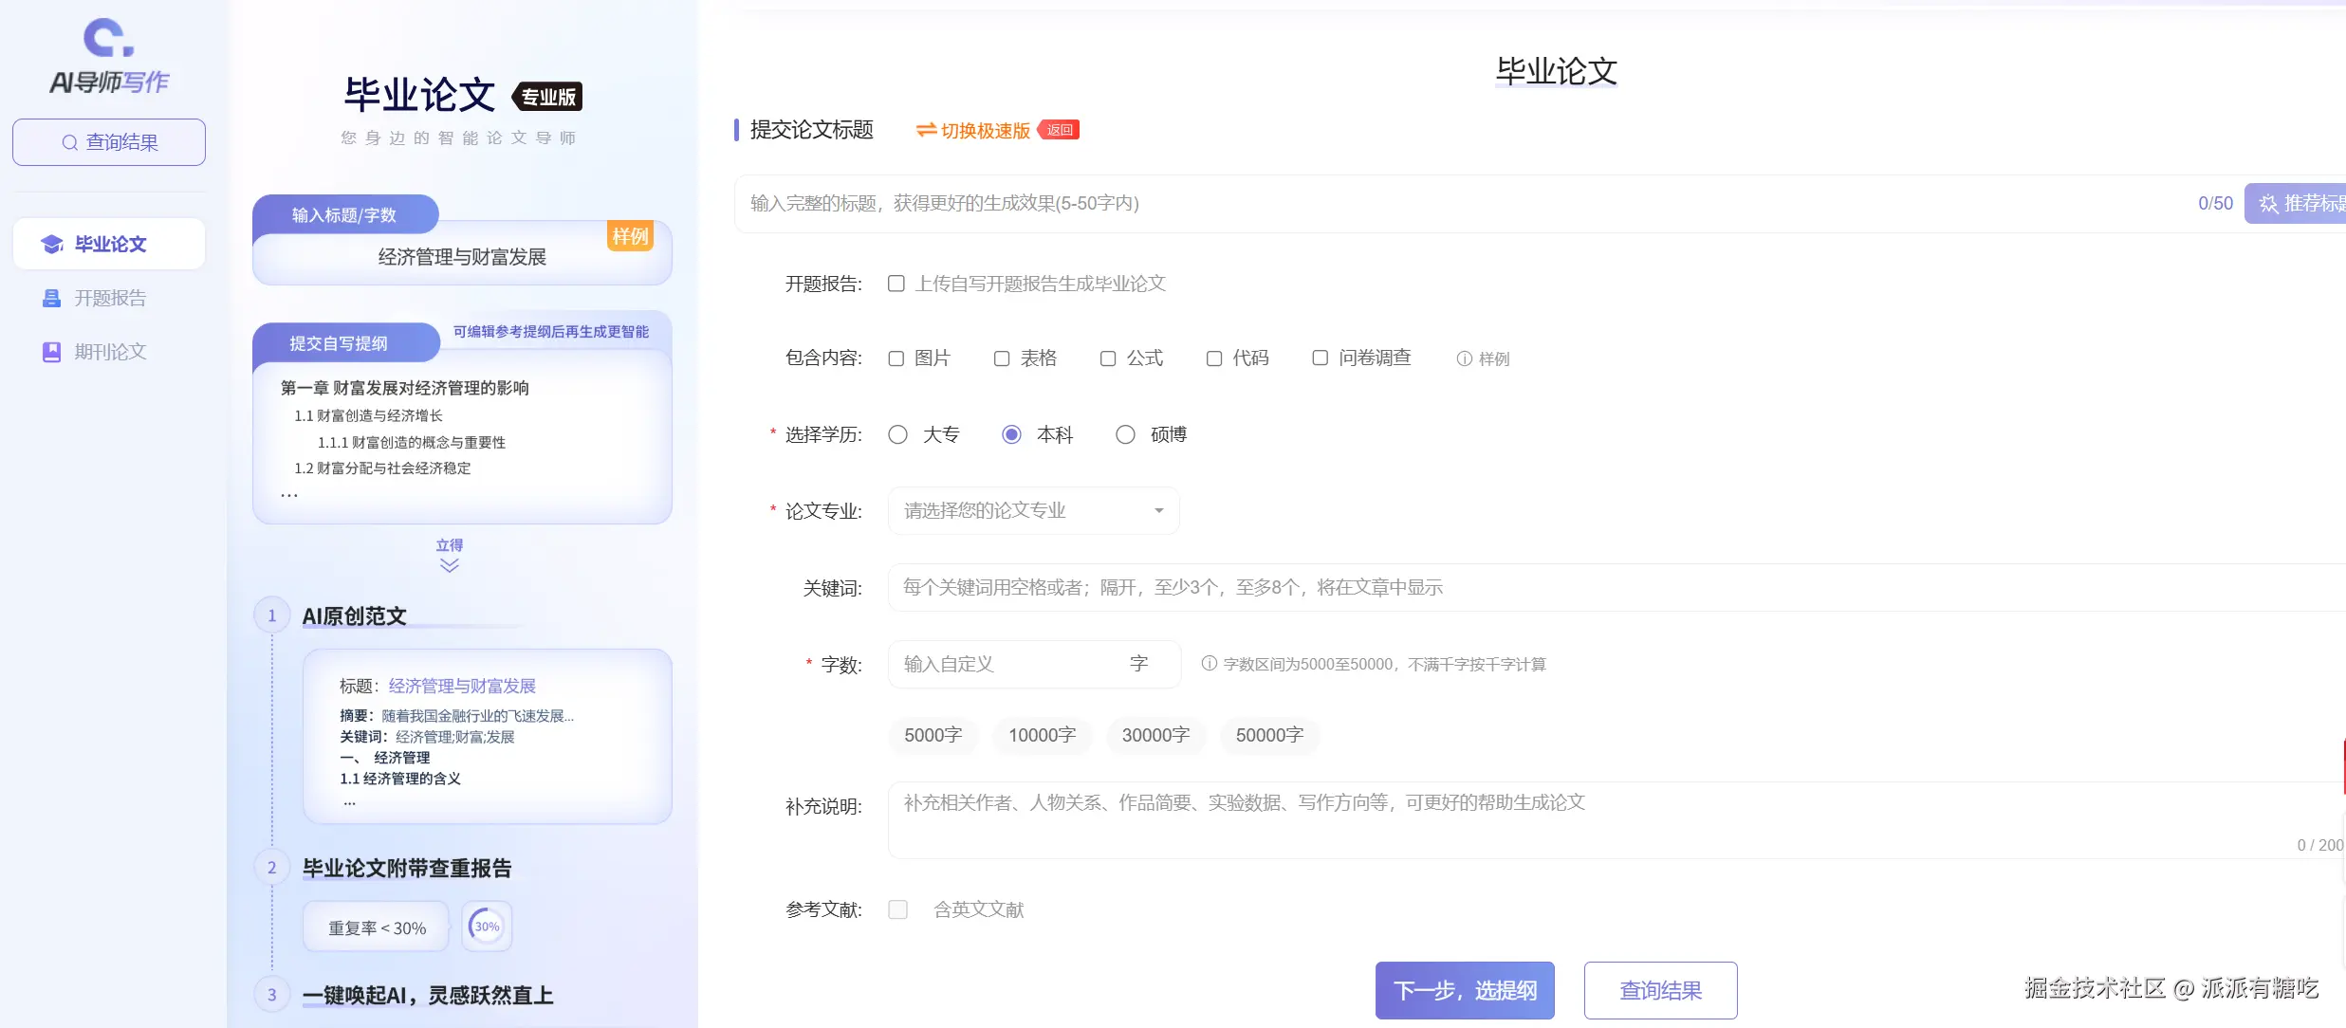
Task: Check the 问卷调查 content checkbox
Action: pos(1320,358)
